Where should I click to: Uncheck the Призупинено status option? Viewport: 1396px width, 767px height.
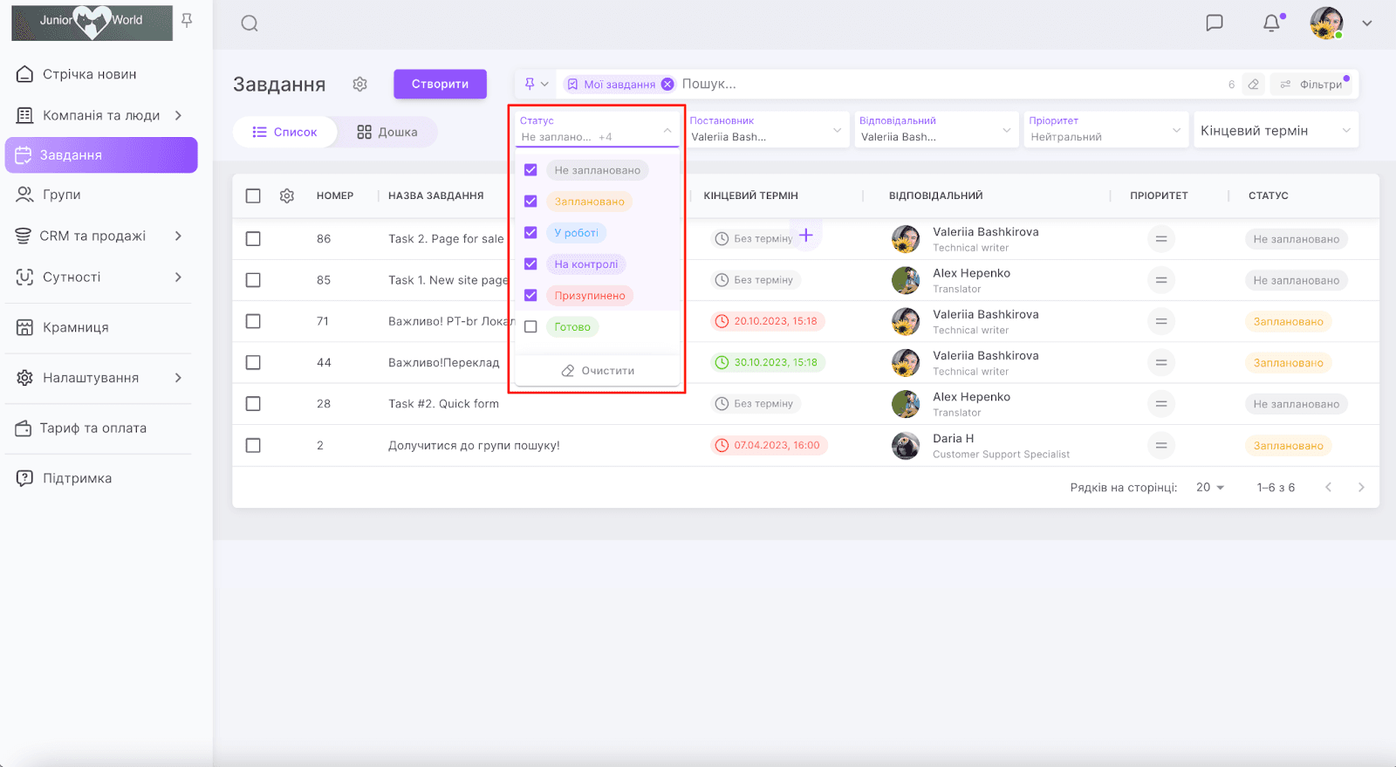click(x=530, y=296)
